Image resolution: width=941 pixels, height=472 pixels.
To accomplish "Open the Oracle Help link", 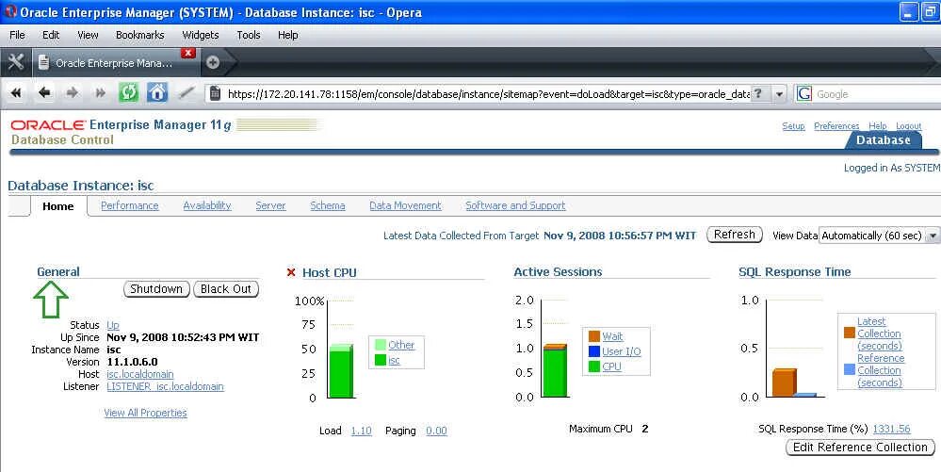I will 877,126.
